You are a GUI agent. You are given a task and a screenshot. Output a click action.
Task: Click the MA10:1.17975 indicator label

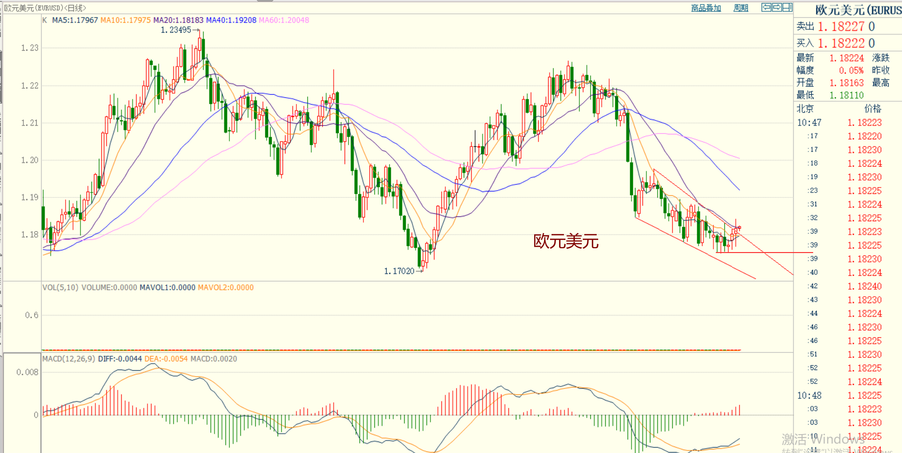(126, 20)
